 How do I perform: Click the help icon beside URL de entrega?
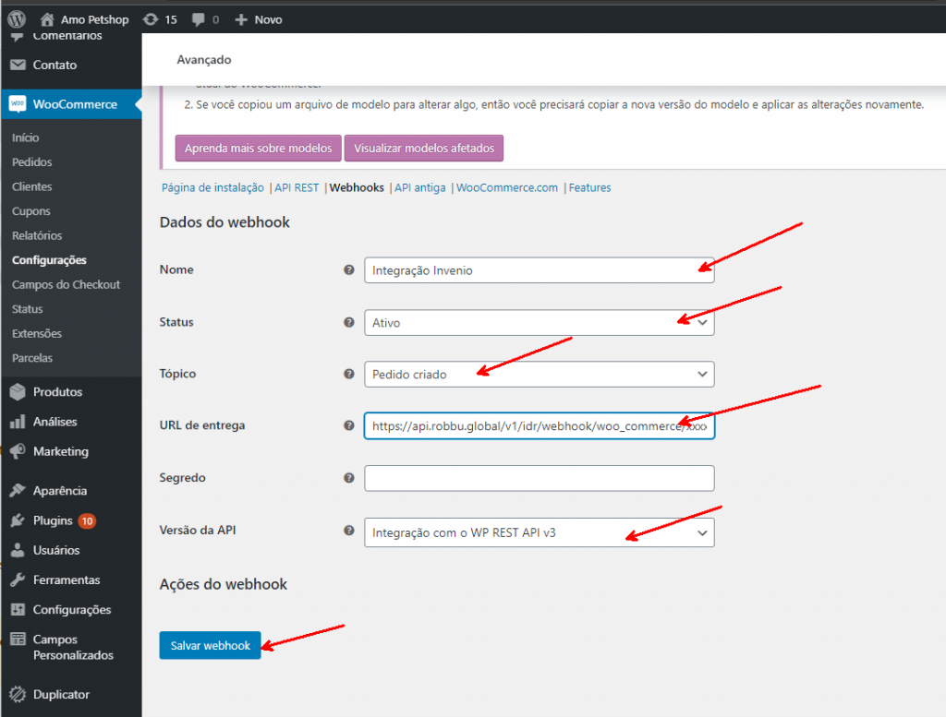(x=348, y=425)
